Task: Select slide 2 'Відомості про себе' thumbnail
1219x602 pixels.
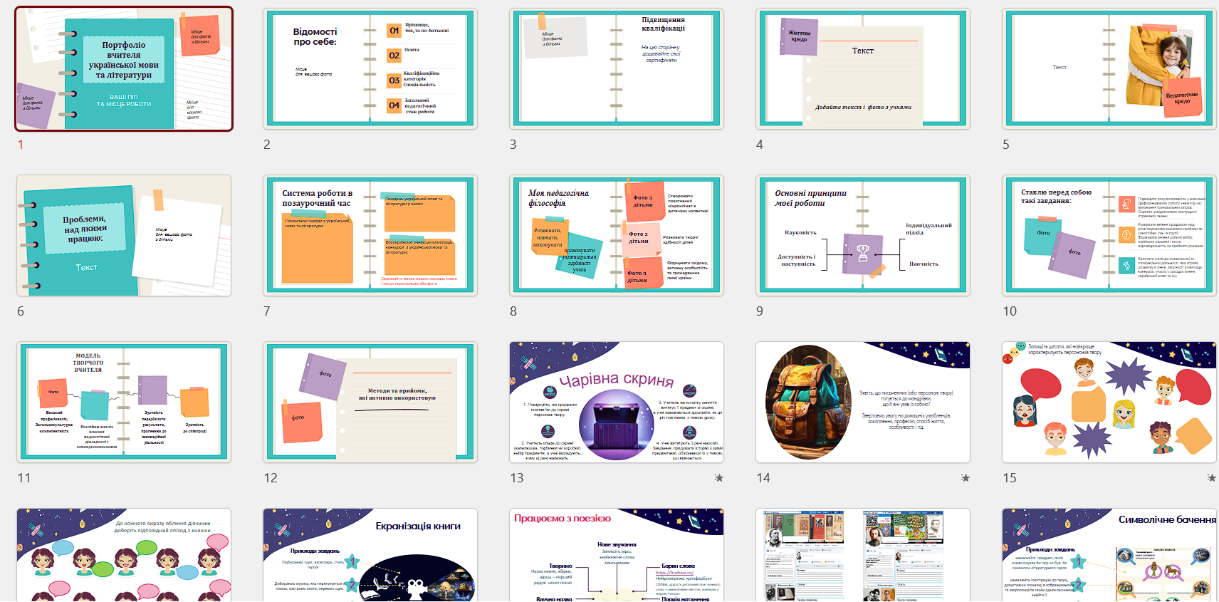Action: [x=370, y=69]
